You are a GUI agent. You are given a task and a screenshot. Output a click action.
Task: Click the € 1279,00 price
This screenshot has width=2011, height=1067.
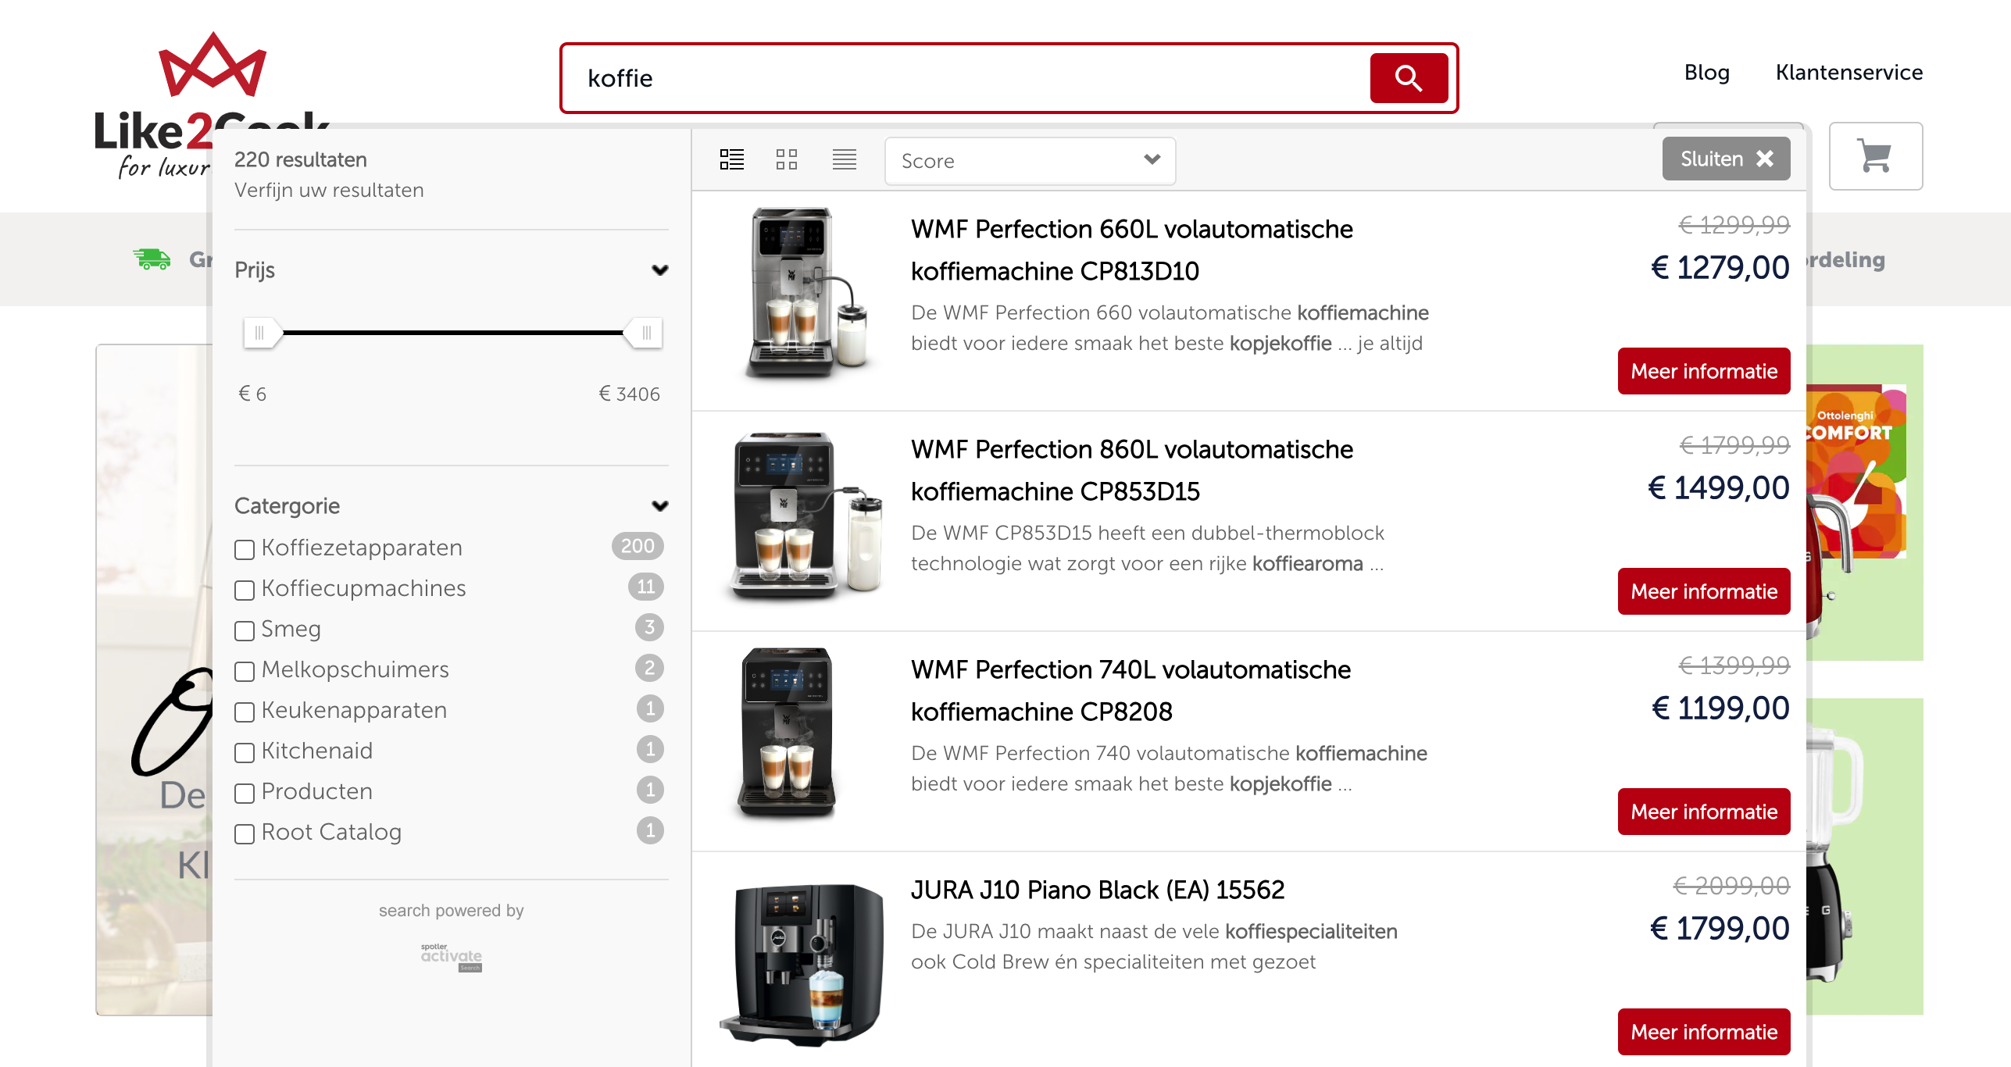[1720, 267]
